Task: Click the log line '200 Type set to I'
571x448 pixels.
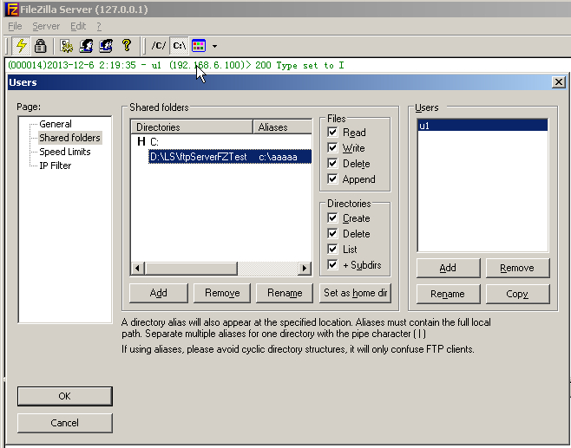Action: (x=299, y=66)
